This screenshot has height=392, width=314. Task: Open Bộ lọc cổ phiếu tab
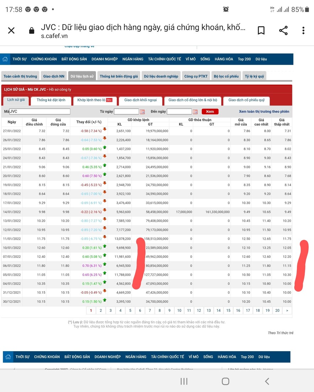pyautogui.click(x=226, y=76)
